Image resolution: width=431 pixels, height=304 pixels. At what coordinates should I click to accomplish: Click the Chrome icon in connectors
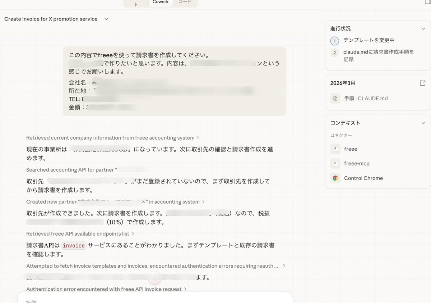click(x=335, y=178)
